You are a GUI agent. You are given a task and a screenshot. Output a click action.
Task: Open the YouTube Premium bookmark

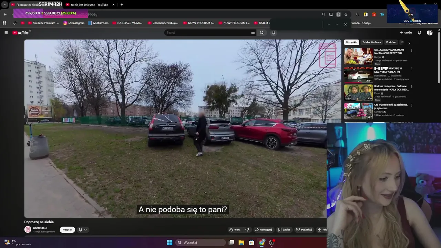43,23
